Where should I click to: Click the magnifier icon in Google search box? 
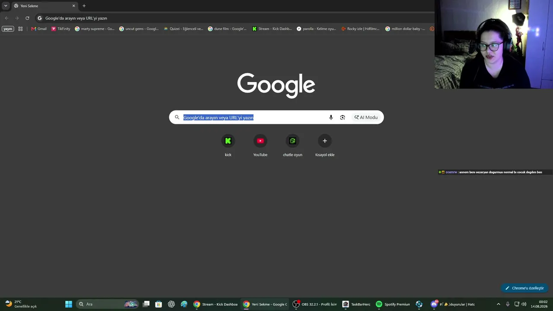[177, 117]
